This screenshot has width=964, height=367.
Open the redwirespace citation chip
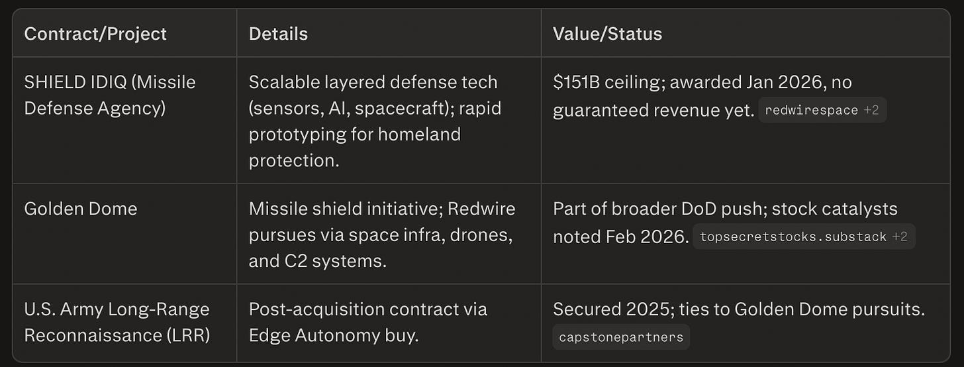point(821,111)
